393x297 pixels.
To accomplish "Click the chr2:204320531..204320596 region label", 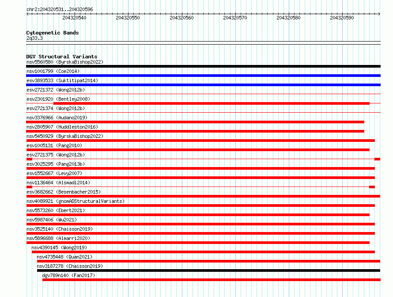I will pyautogui.click(x=60, y=9).
